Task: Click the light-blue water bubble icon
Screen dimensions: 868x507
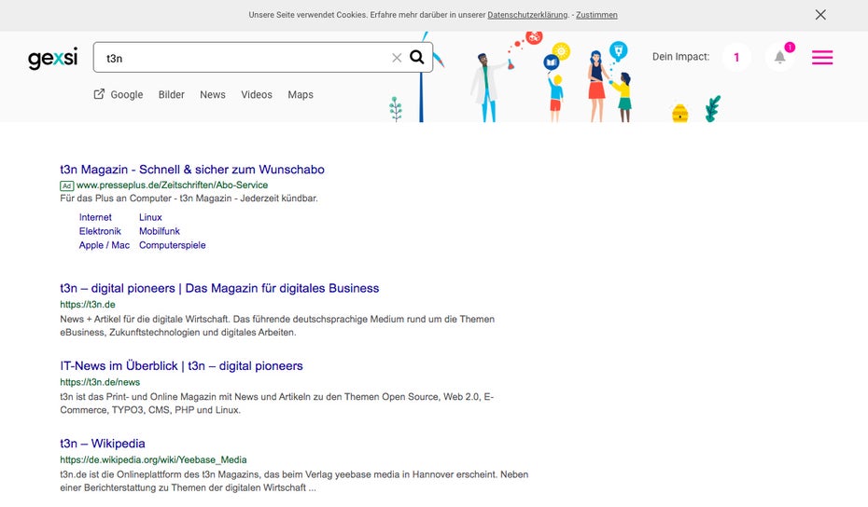Action: [619, 51]
